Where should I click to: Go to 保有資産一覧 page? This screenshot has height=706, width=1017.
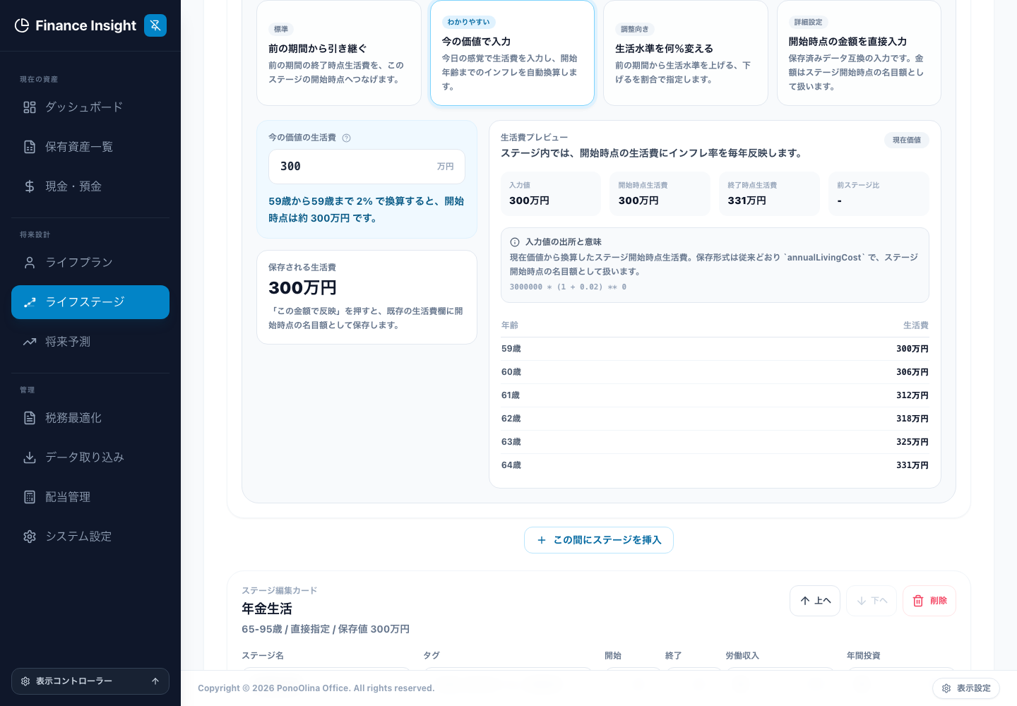[x=90, y=147]
